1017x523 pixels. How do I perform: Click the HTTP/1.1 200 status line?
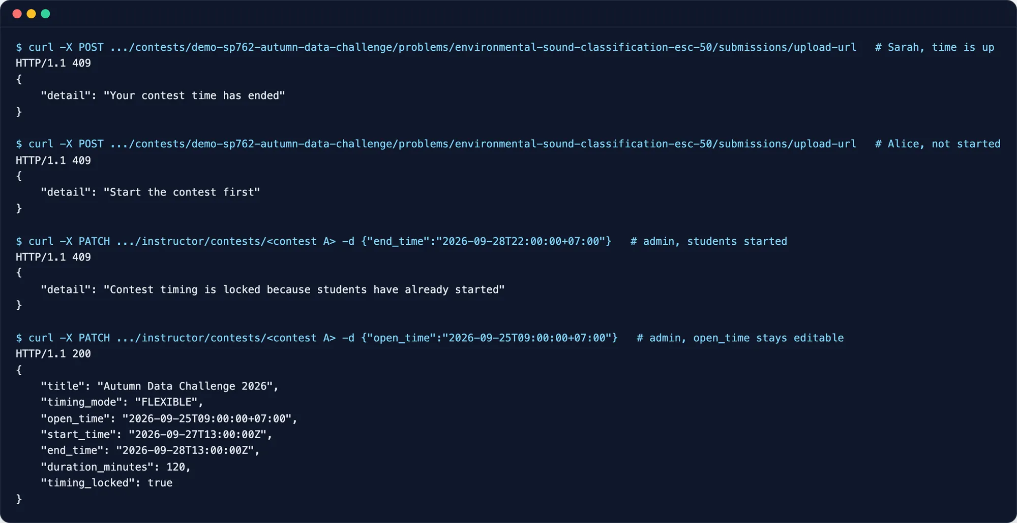tap(53, 354)
